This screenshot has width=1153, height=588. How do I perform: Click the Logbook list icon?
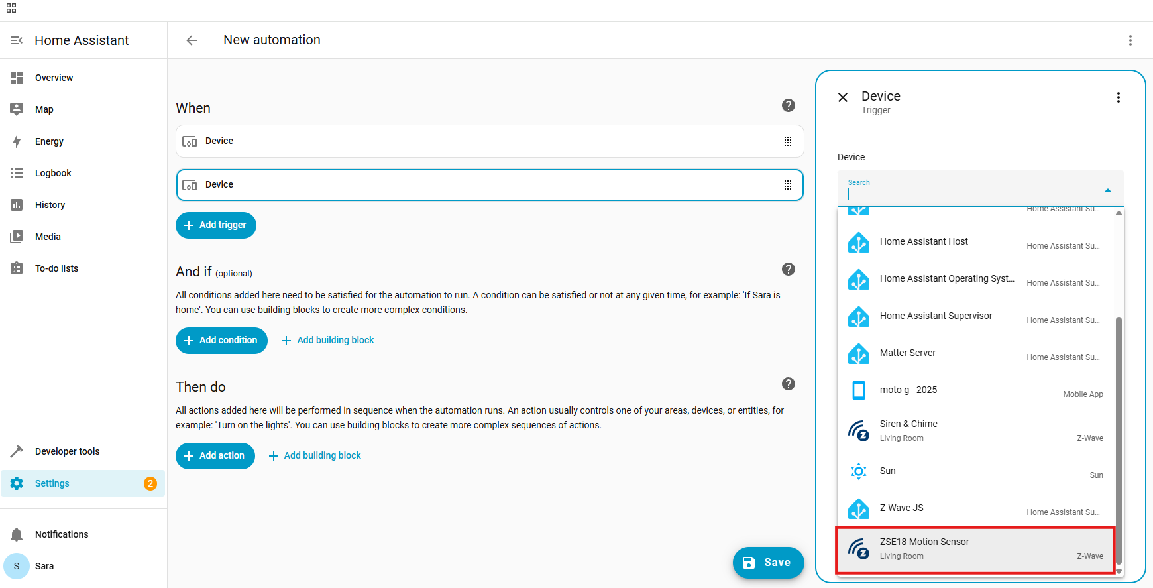(x=17, y=173)
